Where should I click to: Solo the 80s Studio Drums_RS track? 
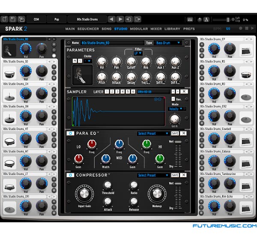click(x=202, y=73)
